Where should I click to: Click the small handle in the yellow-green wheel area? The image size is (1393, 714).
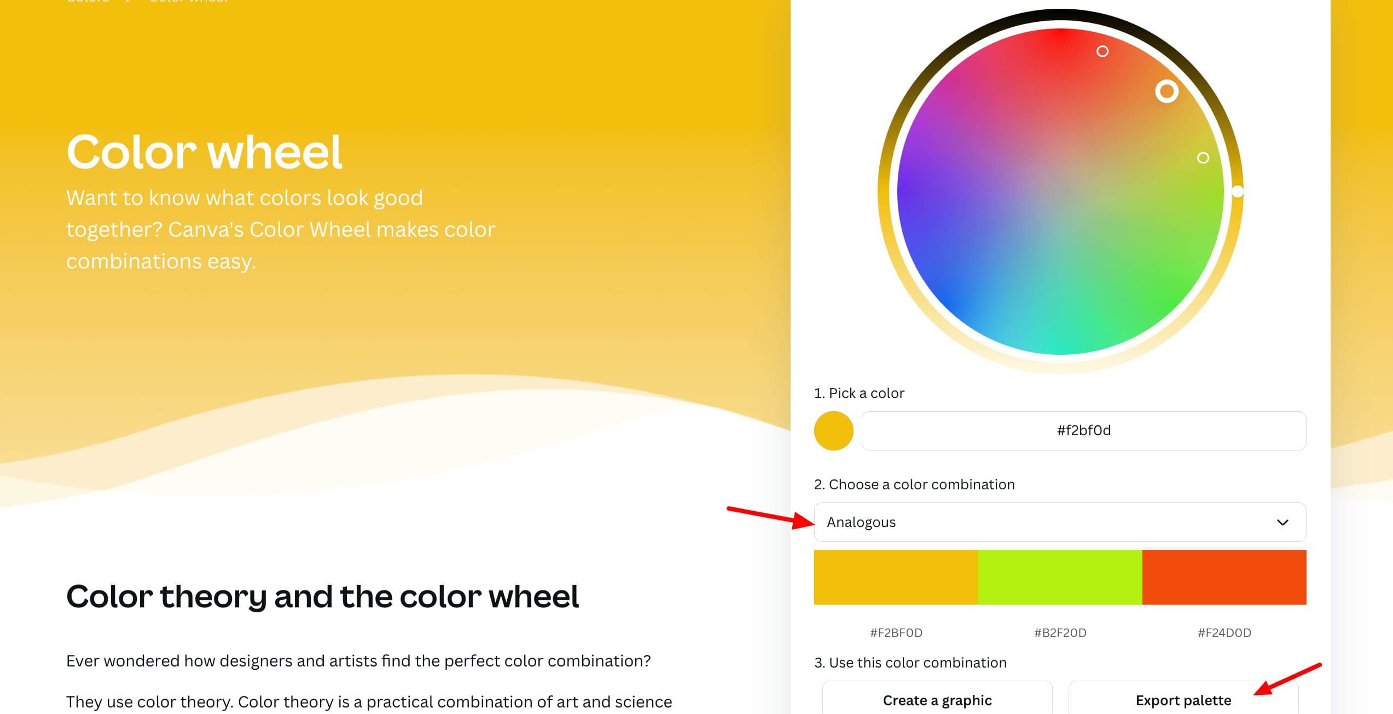(1203, 158)
